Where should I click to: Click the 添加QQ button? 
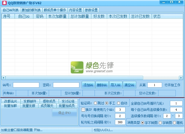click(x=88, y=85)
